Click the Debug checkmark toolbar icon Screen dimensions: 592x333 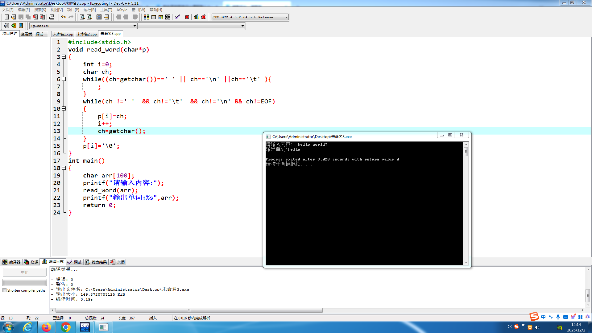(177, 17)
